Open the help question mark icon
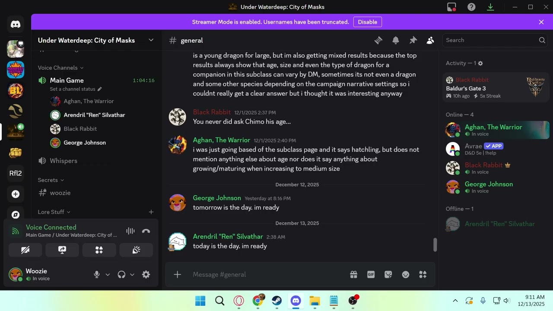 pyautogui.click(x=471, y=7)
